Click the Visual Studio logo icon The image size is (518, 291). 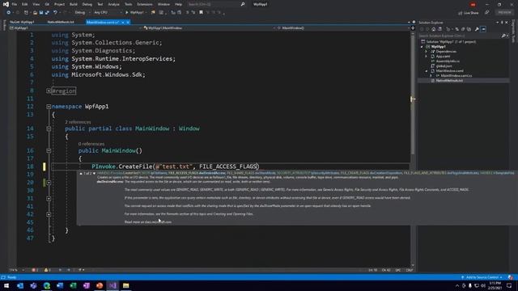(6, 4)
